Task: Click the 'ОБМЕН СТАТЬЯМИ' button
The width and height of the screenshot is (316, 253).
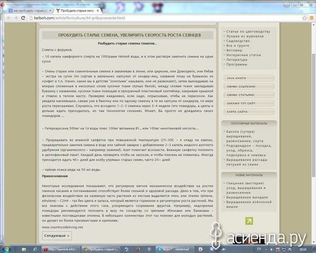Action: [x=249, y=95]
